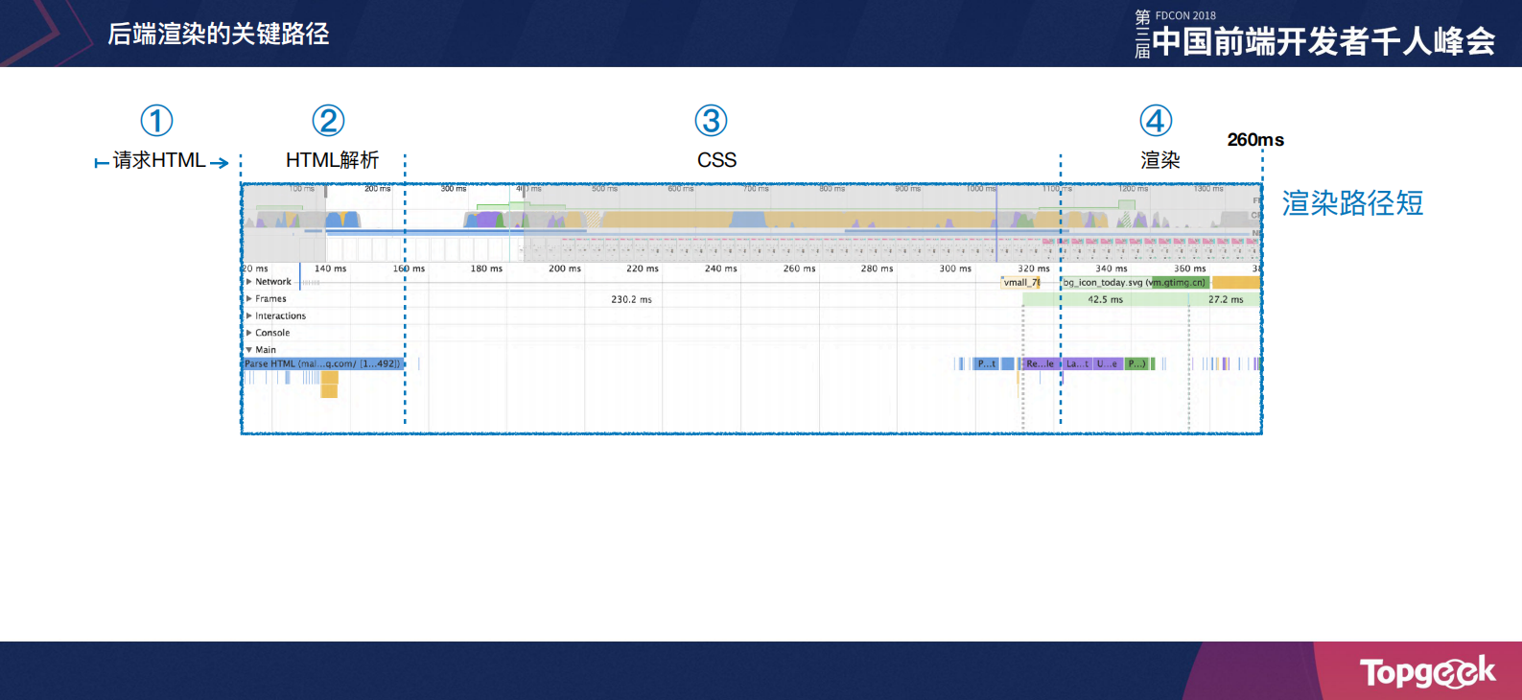
Task: Click the 200 ms ruler mark
Action: pos(564,269)
